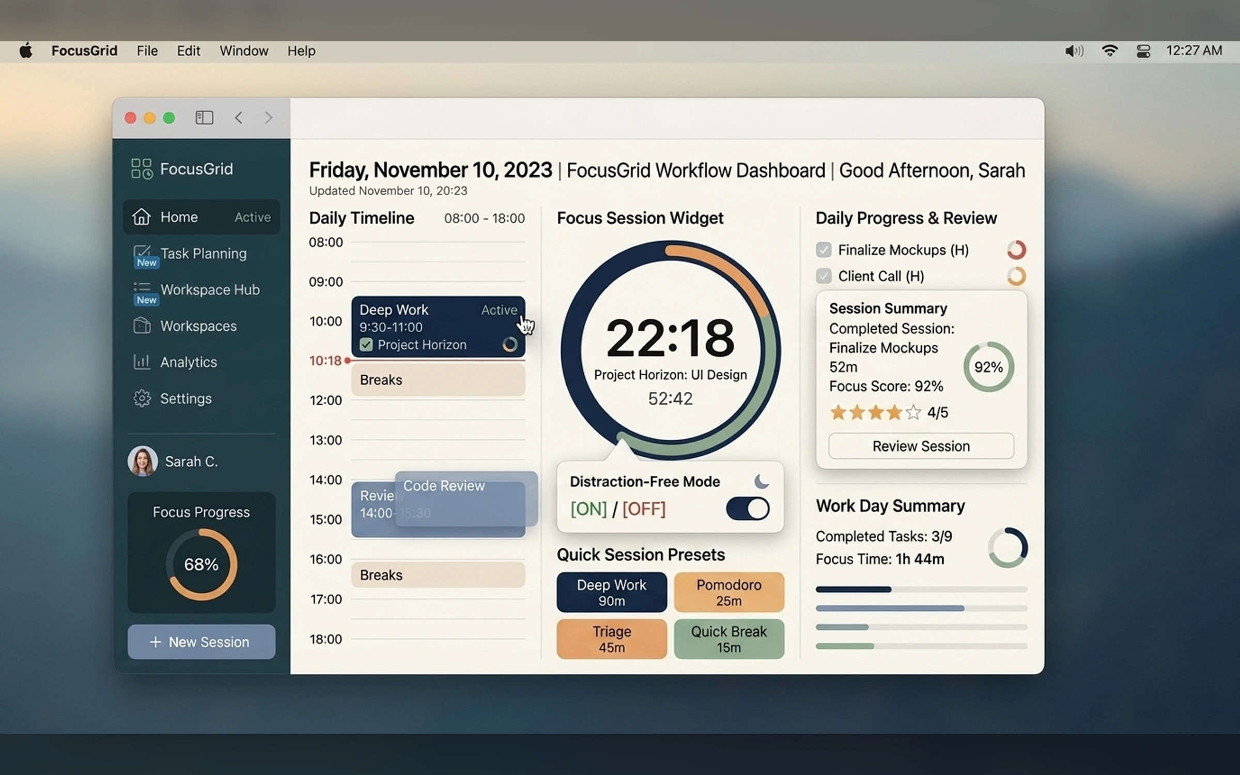This screenshot has width=1240, height=775.
Task: Toggle the Client Call (H) checkbox
Action: 824,276
